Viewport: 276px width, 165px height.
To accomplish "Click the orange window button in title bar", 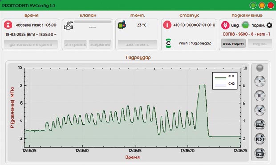I will click(x=262, y=5).
